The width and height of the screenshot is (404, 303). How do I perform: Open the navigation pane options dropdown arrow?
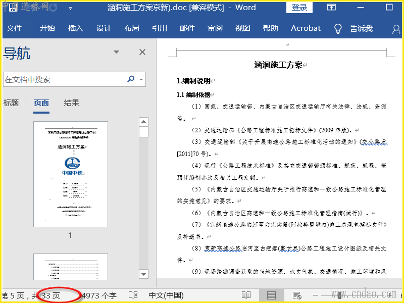pos(117,52)
